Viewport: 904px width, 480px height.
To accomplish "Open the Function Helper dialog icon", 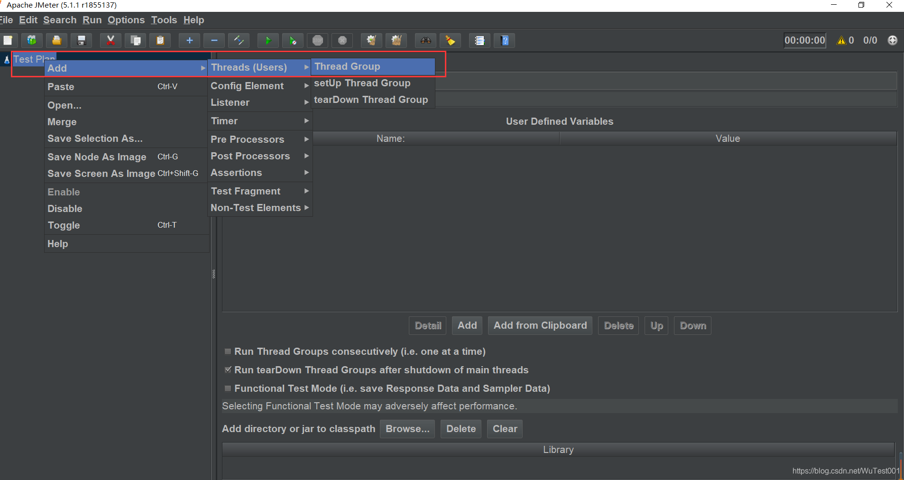I will pos(480,40).
